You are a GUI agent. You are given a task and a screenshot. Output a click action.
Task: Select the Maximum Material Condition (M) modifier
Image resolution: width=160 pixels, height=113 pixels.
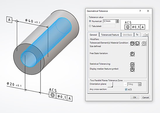pos(132,43)
